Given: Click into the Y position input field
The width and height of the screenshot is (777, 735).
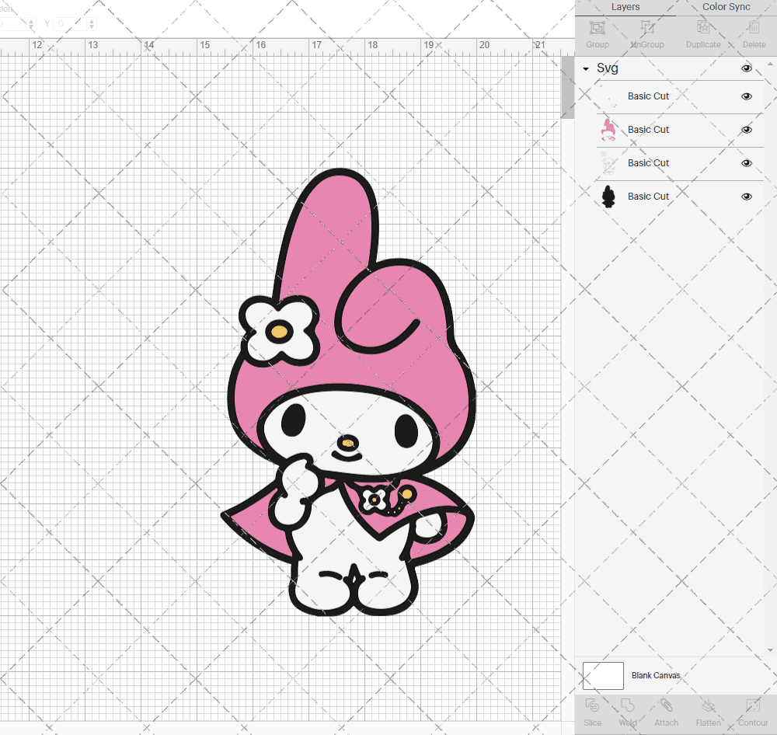Looking at the screenshot, I should pos(70,24).
